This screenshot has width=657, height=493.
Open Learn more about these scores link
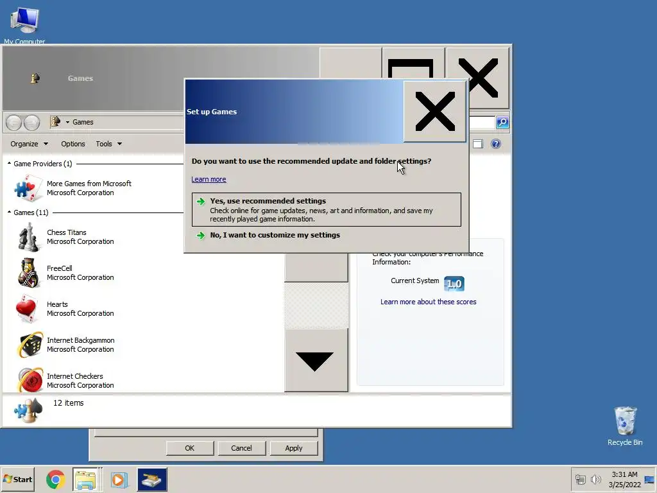point(428,302)
